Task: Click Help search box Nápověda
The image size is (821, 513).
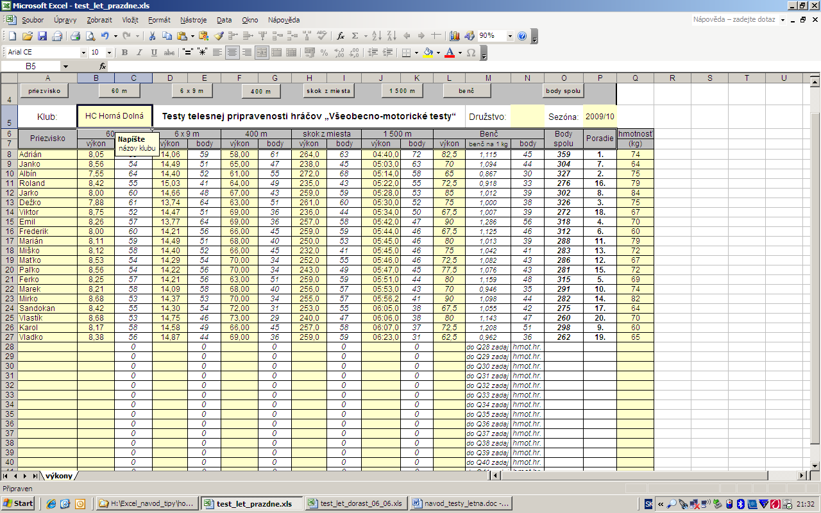Action: pos(734,20)
